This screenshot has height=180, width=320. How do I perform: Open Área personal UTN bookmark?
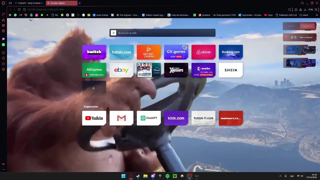pos(224,15)
